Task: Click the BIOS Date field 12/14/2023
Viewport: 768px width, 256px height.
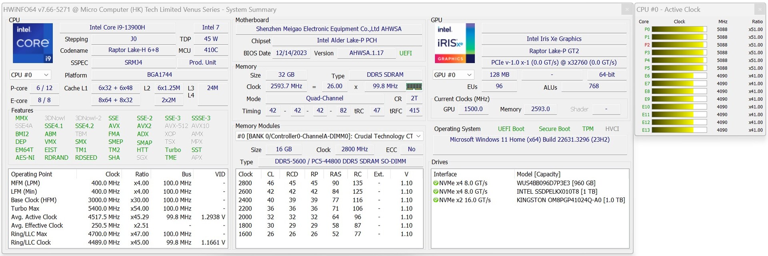Action: point(291,53)
